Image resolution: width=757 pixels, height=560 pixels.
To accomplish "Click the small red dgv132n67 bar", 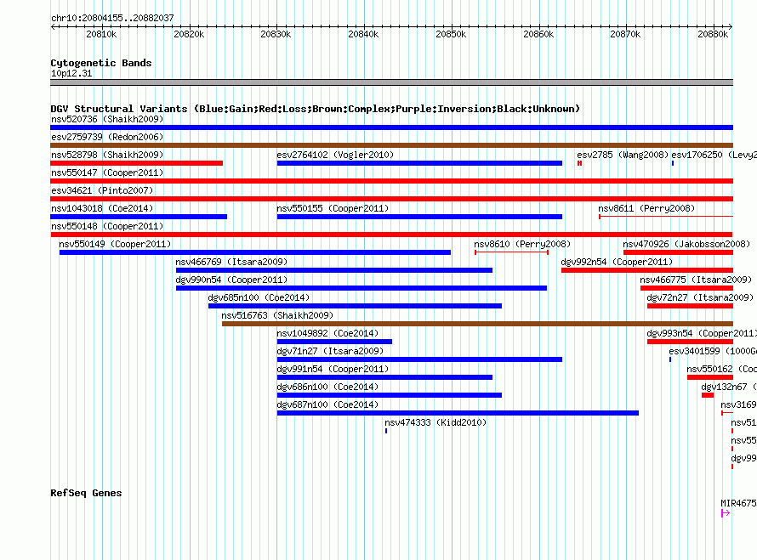I will pyautogui.click(x=708, y=395).
